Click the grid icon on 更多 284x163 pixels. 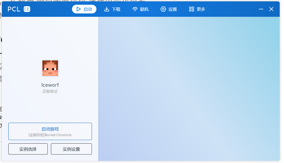[191, 9]
